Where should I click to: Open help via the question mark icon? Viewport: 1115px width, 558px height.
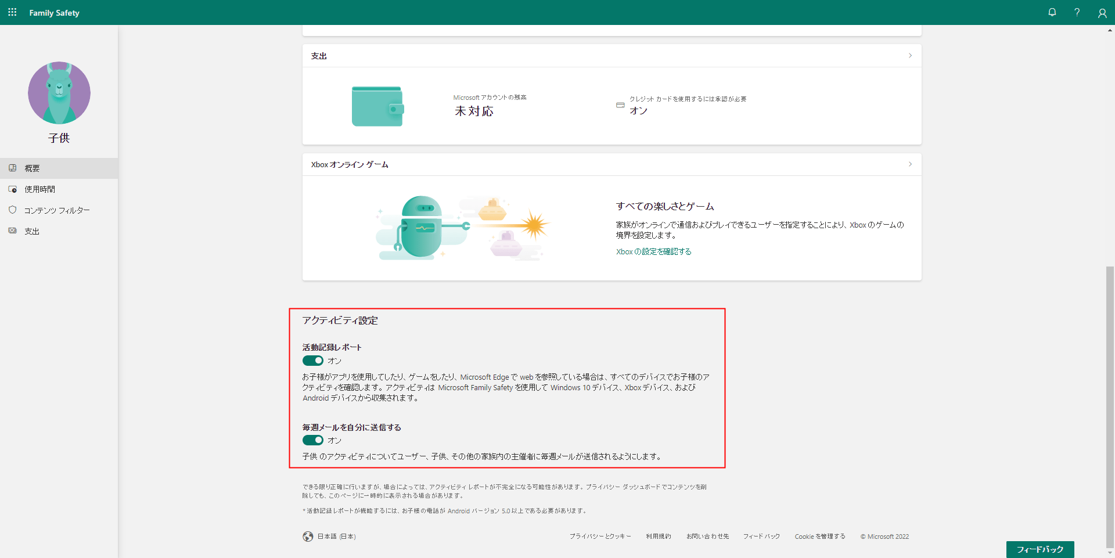click(1077, 12)
